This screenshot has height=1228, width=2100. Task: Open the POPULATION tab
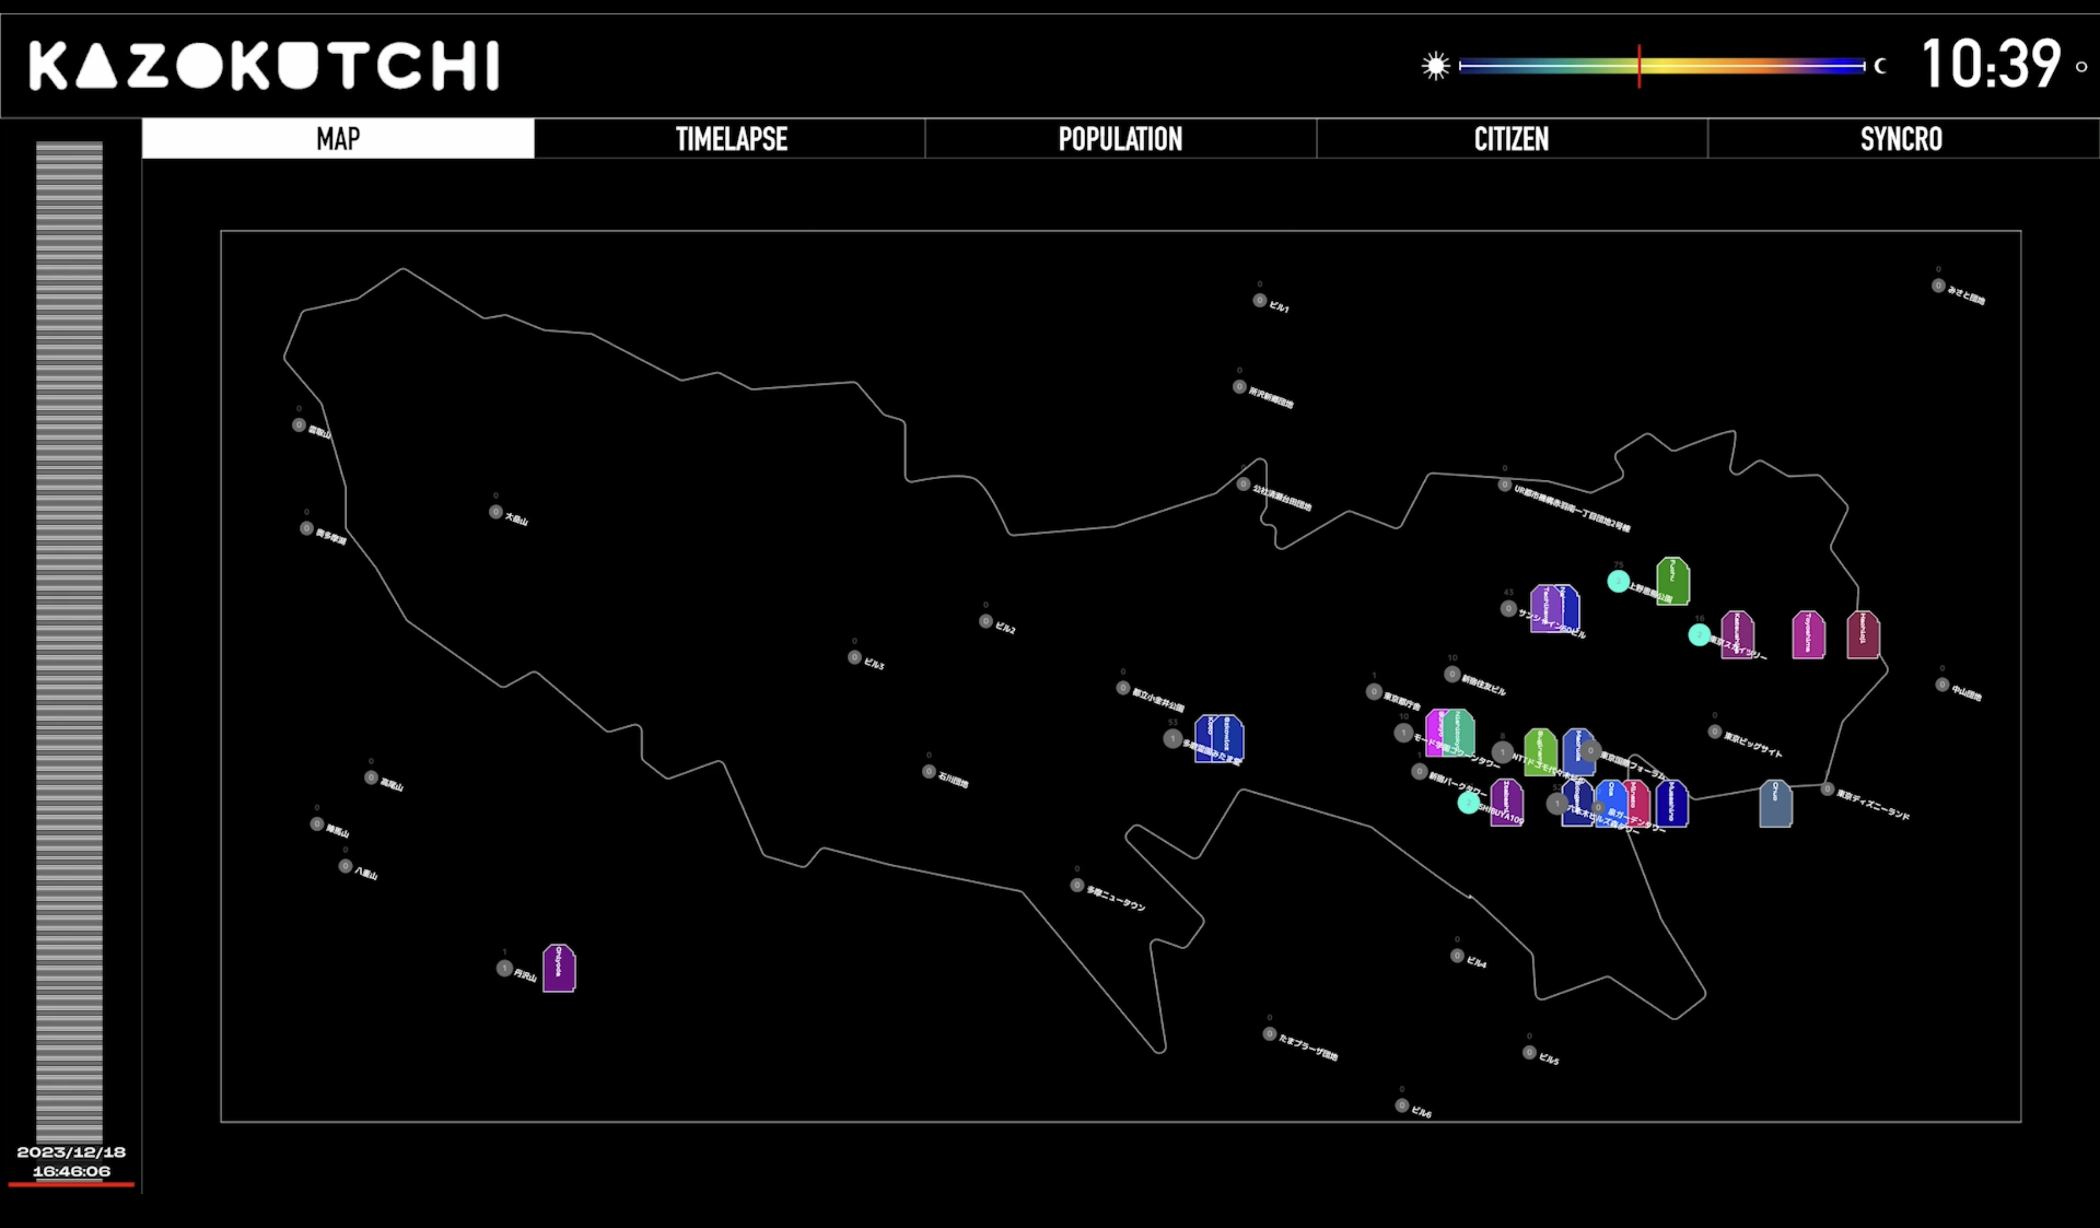1120,138
